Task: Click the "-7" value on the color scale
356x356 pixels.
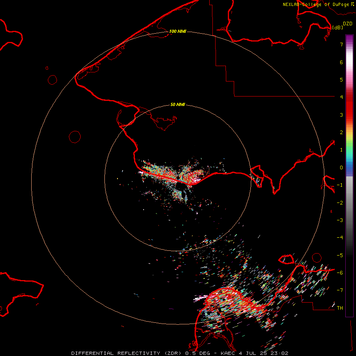Action: (340, 290)
